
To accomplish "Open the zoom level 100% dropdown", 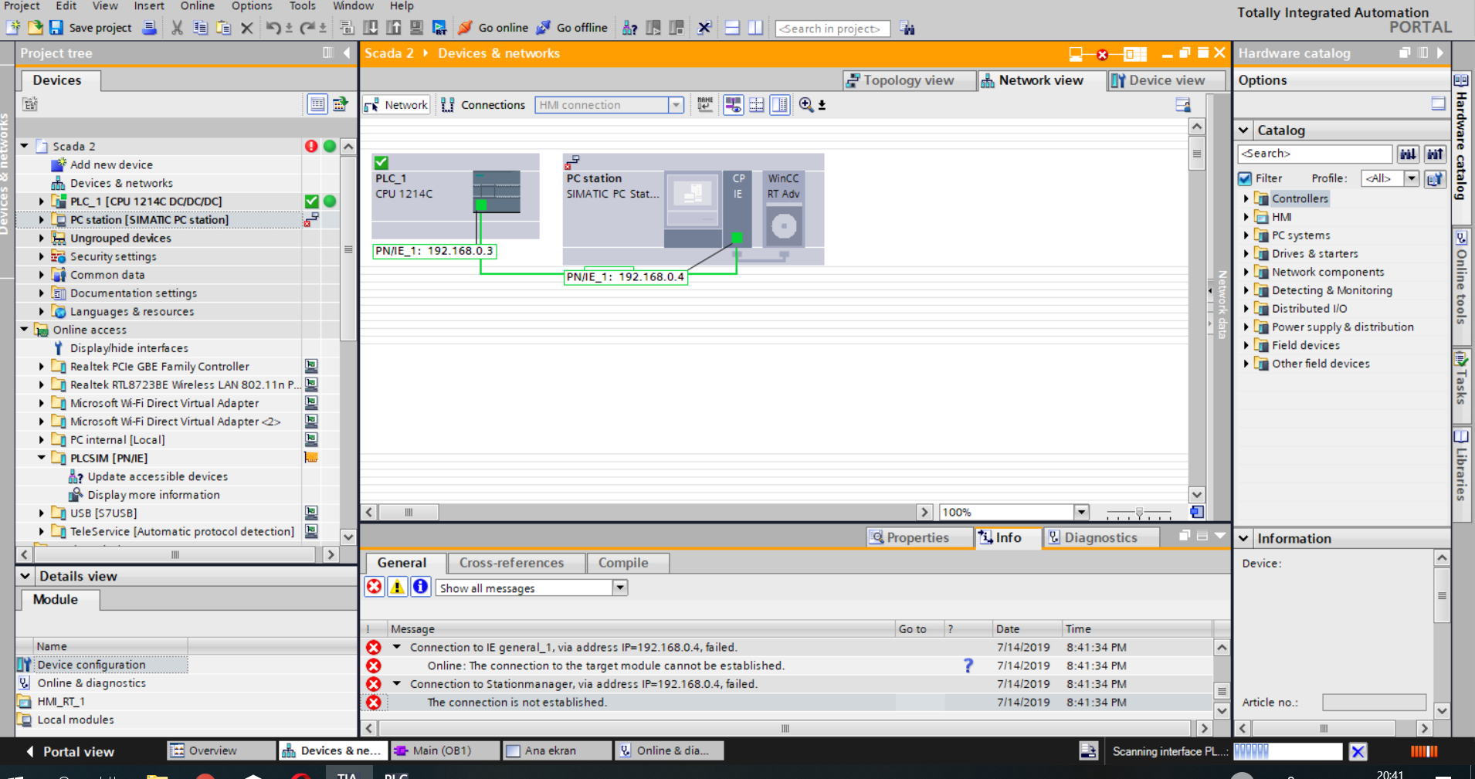I will point(1081,512).
